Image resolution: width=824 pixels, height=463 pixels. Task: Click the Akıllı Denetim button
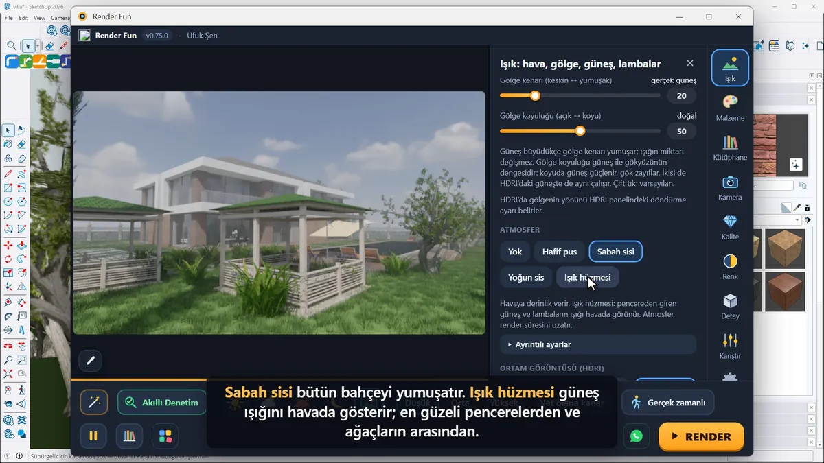tap(162, 403)
